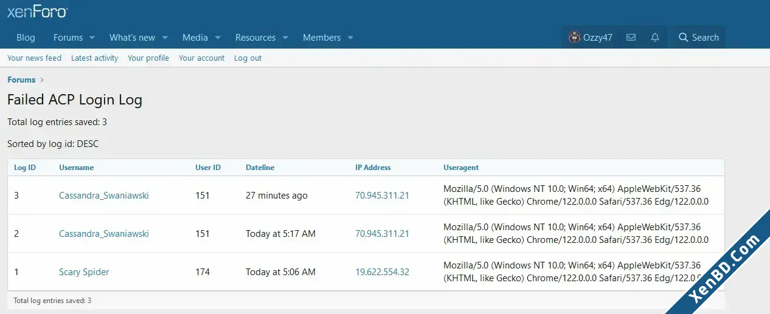Select the 'Sorted by log id: DESC' text
The width and height of the screenshot is (770, 314).
tap(53, 144)
